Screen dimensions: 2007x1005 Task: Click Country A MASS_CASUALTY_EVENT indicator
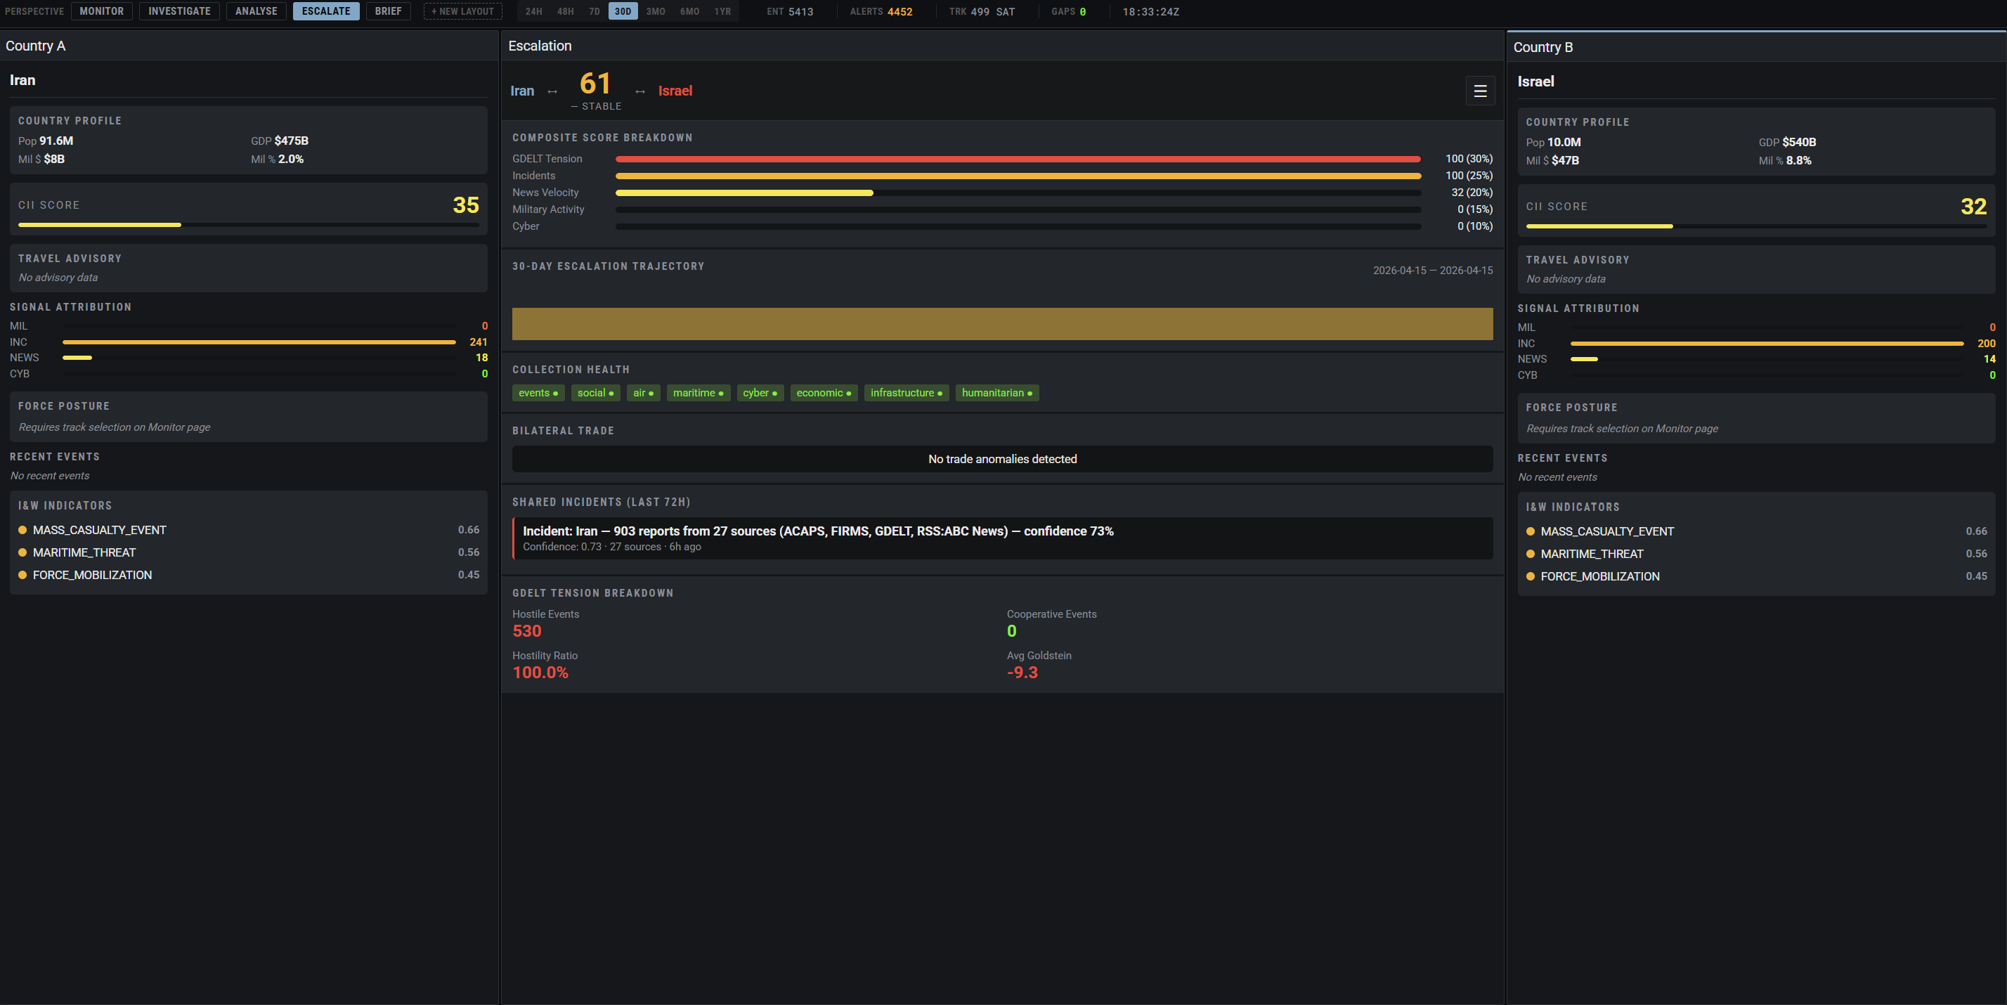(x=249, y=530)
